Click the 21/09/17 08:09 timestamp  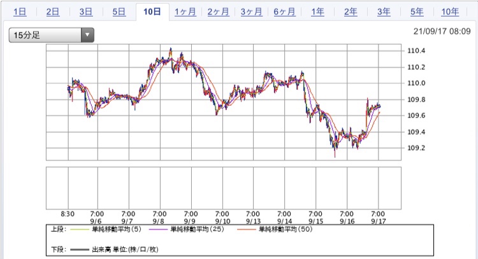[x=442, y=31]
